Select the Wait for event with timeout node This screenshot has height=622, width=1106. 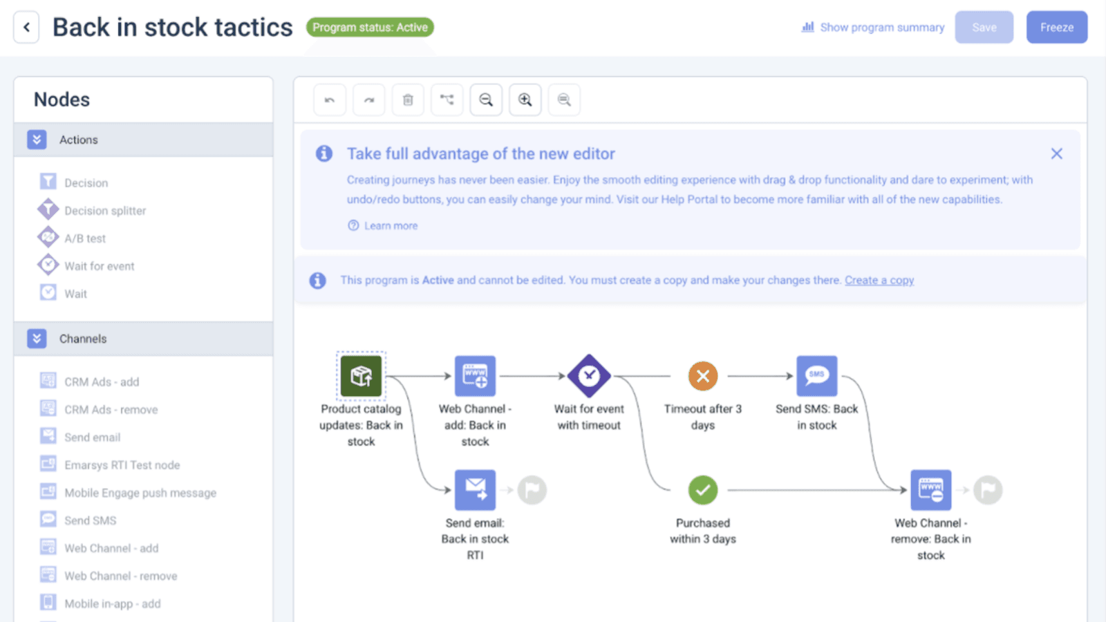click(588, 376)
